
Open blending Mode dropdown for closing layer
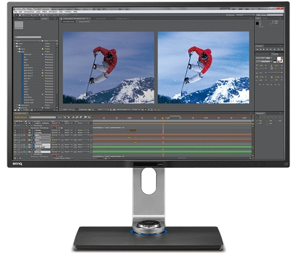point(56,130)
